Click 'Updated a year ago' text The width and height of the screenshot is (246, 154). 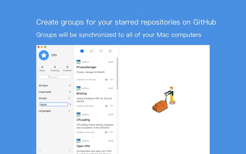(85, 132)
